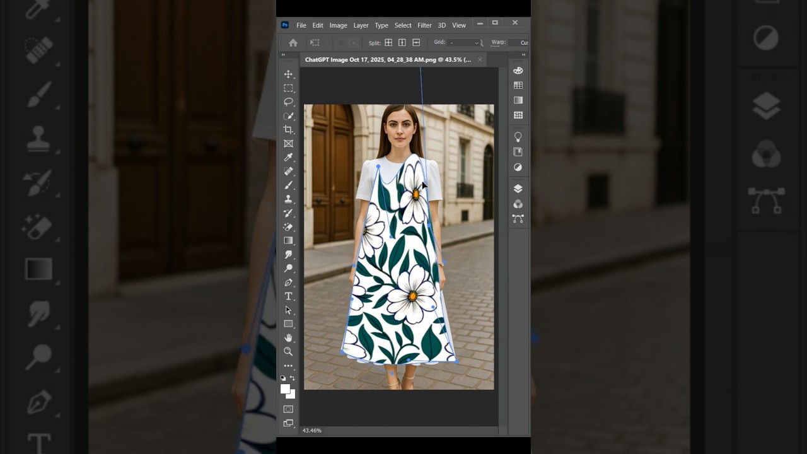Select the Eraser tool
The image size is (807, 454).
(x=288, y=227)
